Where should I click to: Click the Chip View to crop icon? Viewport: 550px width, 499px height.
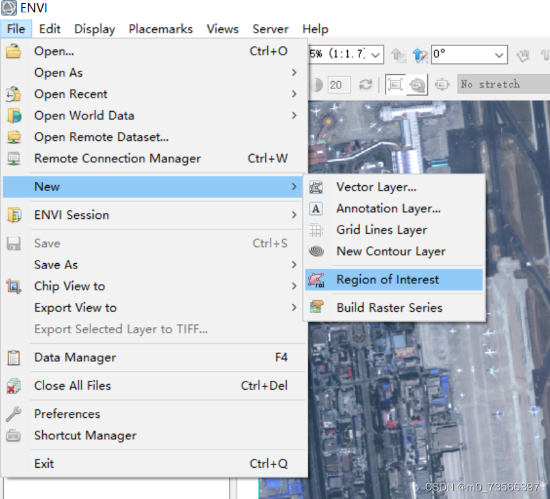coord(14,286)
